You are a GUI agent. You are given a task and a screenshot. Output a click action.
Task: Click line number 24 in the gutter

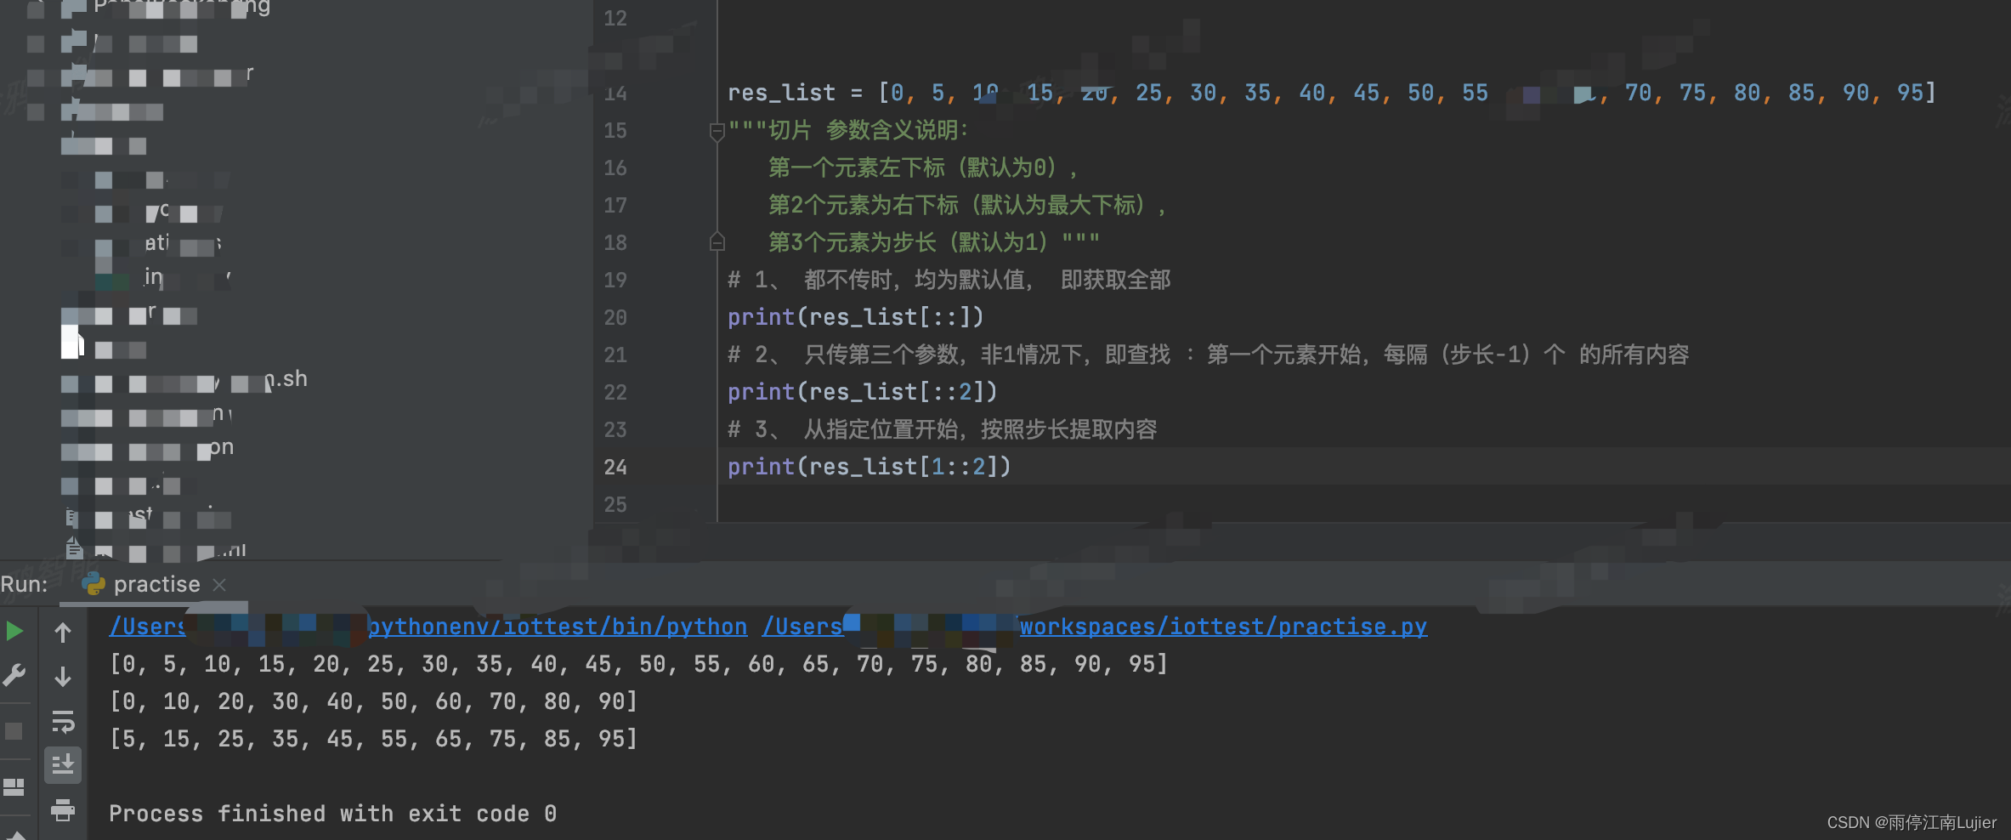(615, 467)
